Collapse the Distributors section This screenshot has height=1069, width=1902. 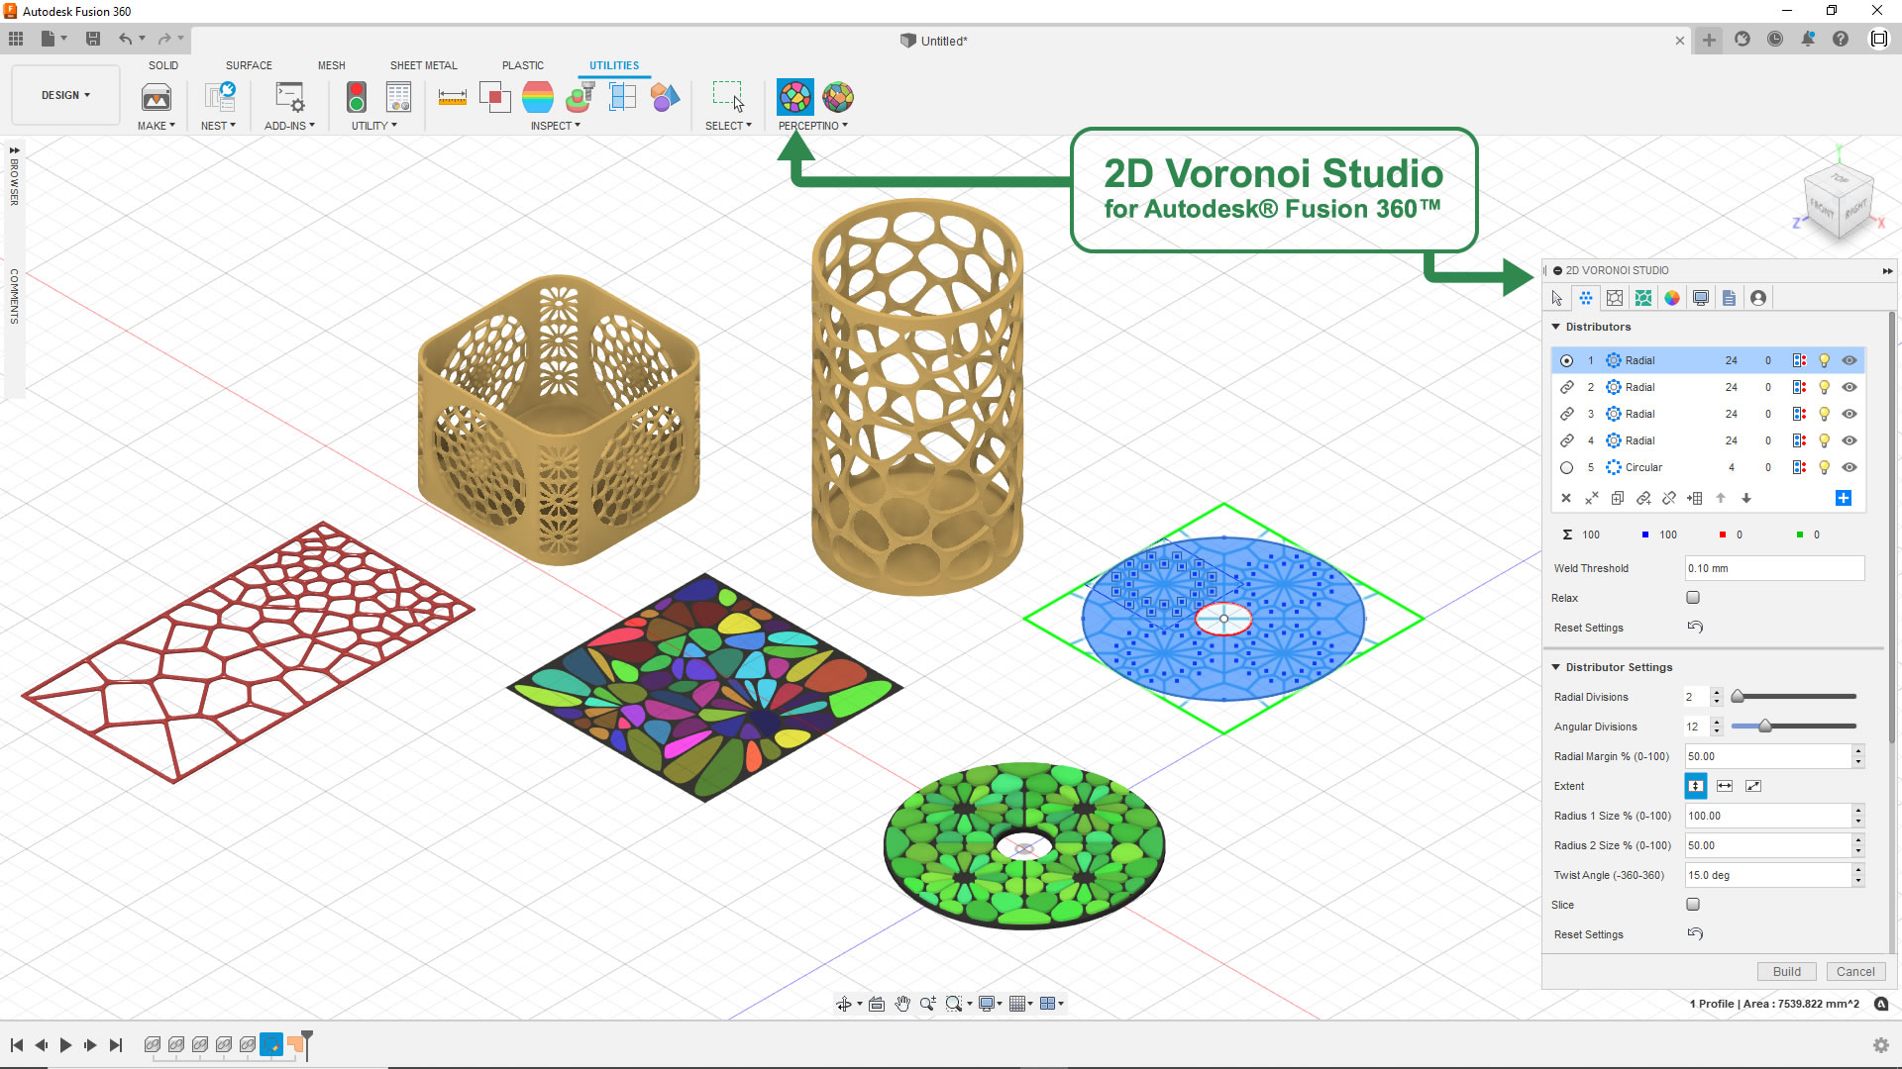coord(1556,327)
